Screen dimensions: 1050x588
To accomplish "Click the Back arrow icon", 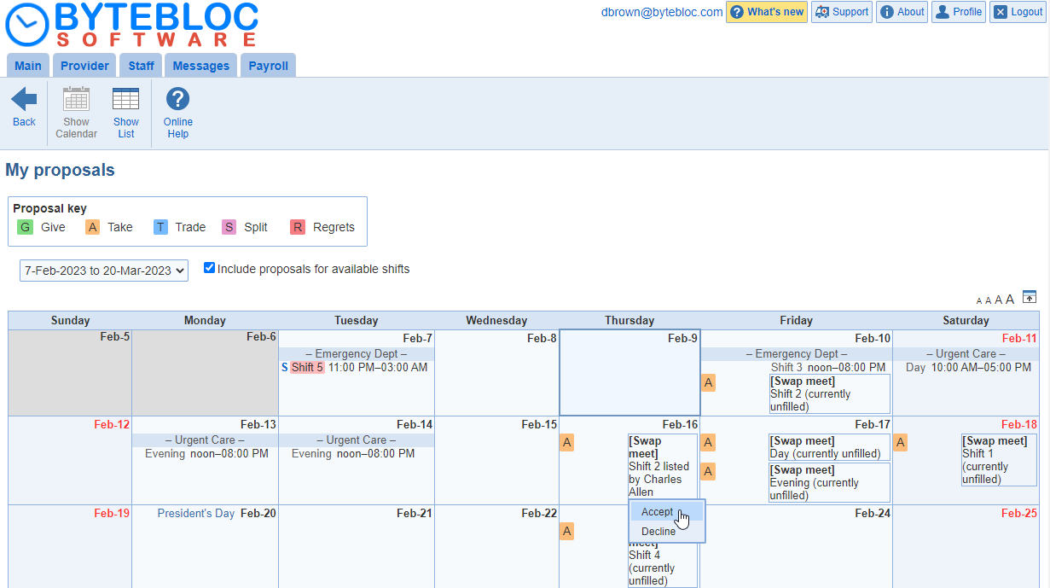I will coord(24,100).
